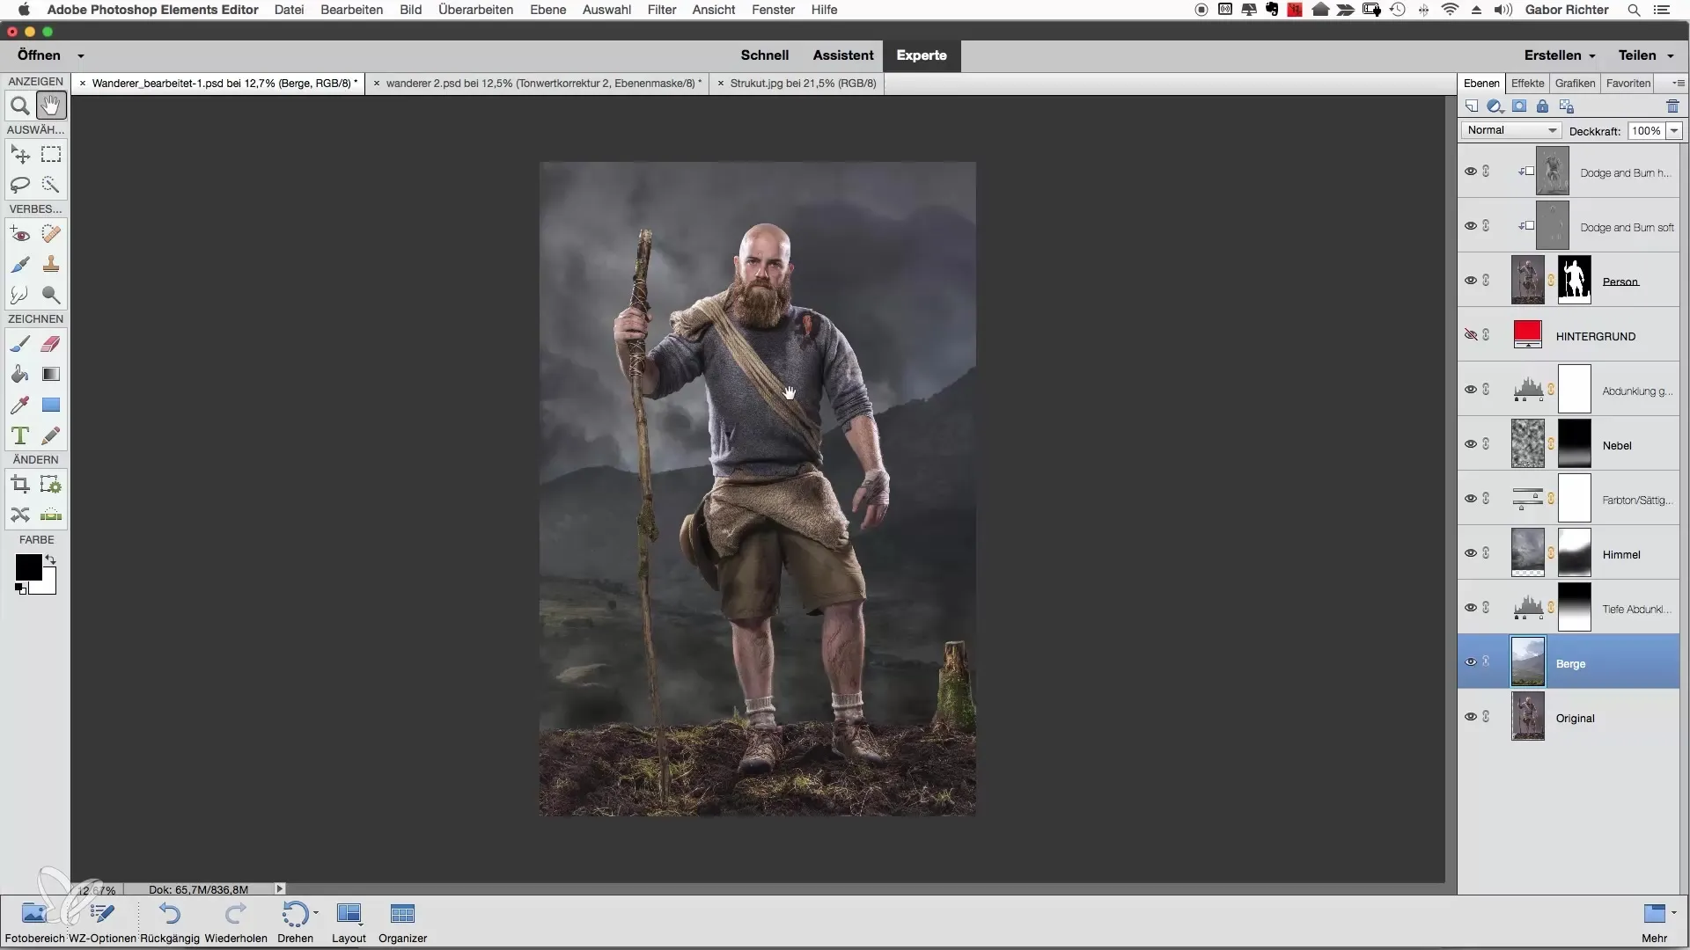Select the Horizontal Type tool

pyautogui.click(x=19, y=435)
